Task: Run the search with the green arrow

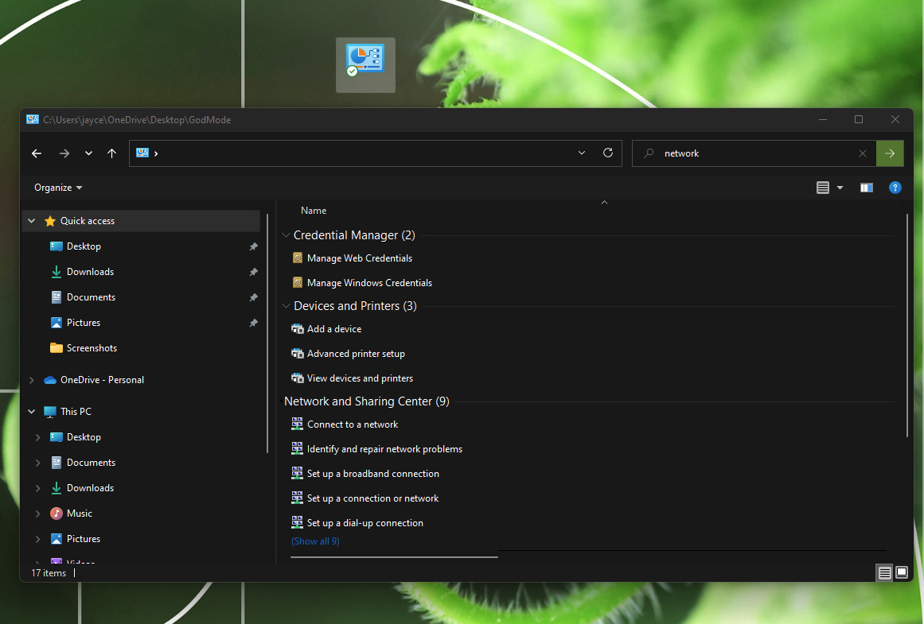Action: click(890, 153)
